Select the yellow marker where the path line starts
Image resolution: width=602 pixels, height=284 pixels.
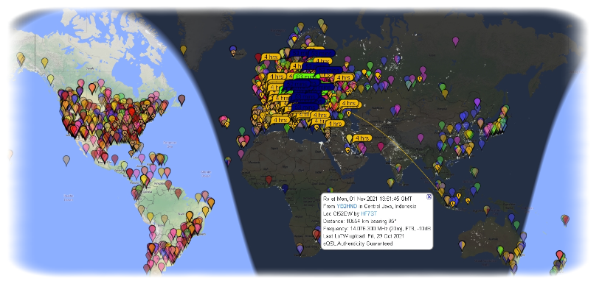coord(349,113)
